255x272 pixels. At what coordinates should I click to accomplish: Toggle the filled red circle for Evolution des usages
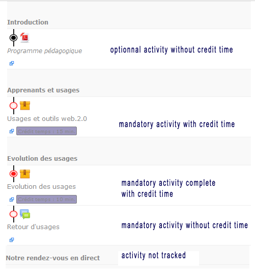click(14, 174)
